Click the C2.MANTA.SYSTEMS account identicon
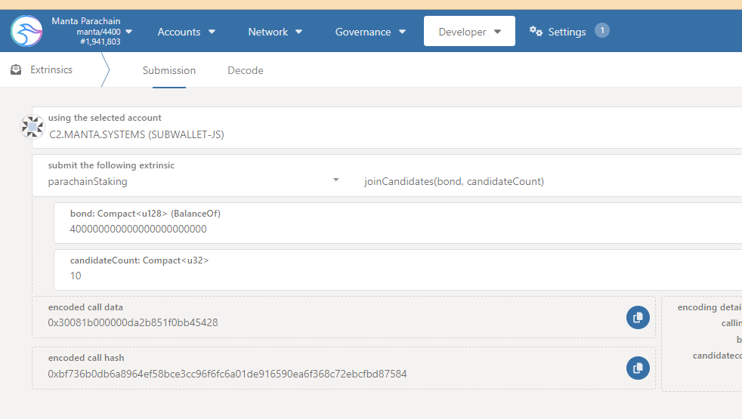The height and width of the screenshot is (419, 742). point(32,127)
